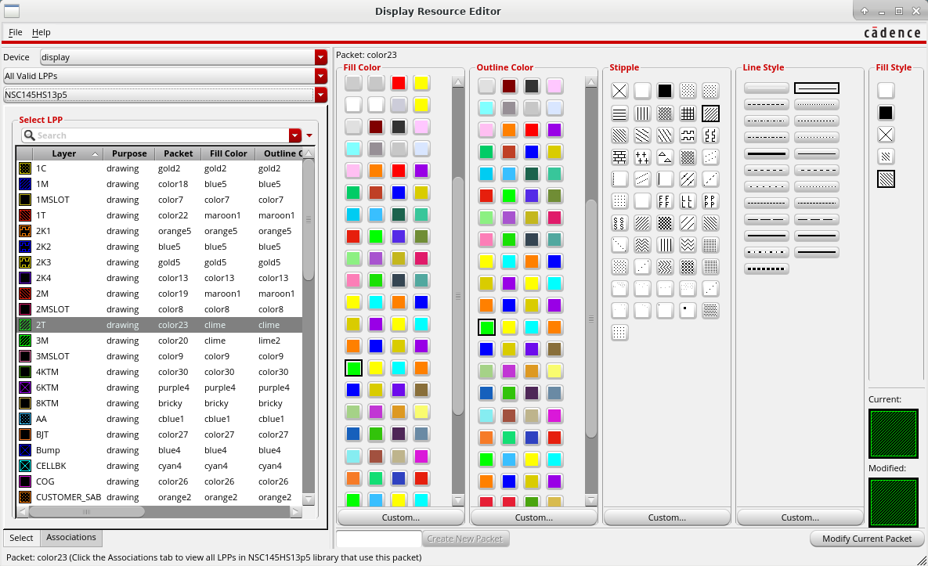Choose the plus-signs stipple pattern
This screenshot has width=928, height=566.
642,157
